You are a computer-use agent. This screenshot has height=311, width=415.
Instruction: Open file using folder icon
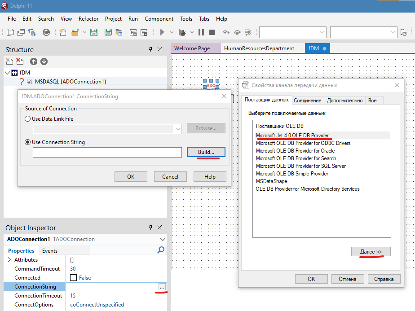tap(75, 32)
